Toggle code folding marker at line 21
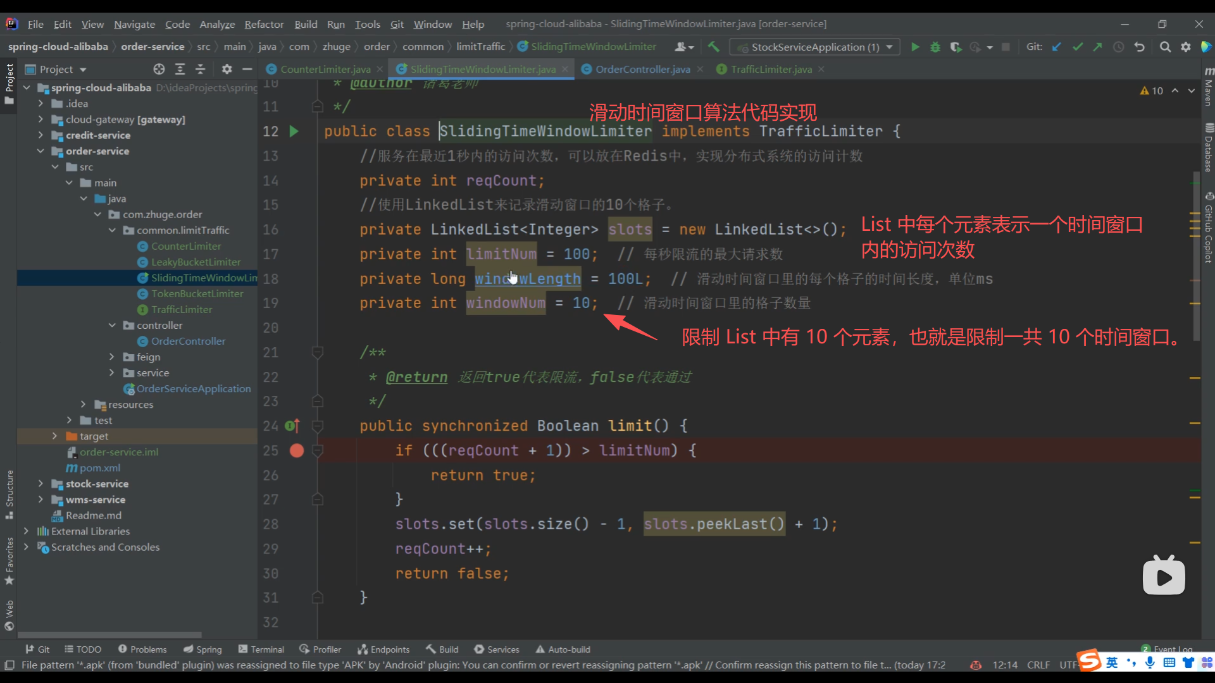1215x683 pixels. pyautogui.click(x=318, y=352)
